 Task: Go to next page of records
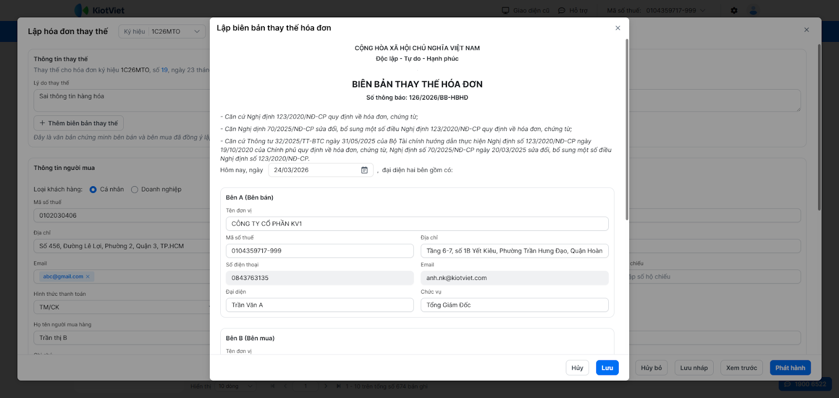[x=326, y=386]
